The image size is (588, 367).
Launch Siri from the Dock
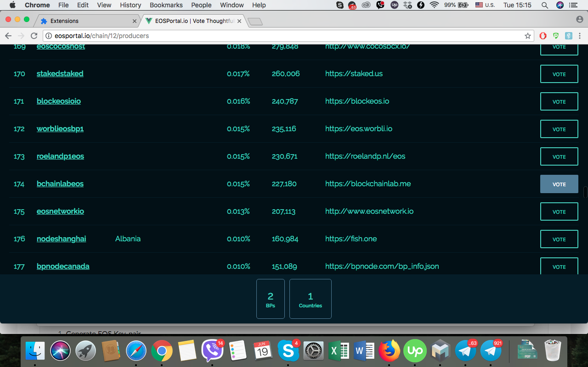tap(60, 351)
